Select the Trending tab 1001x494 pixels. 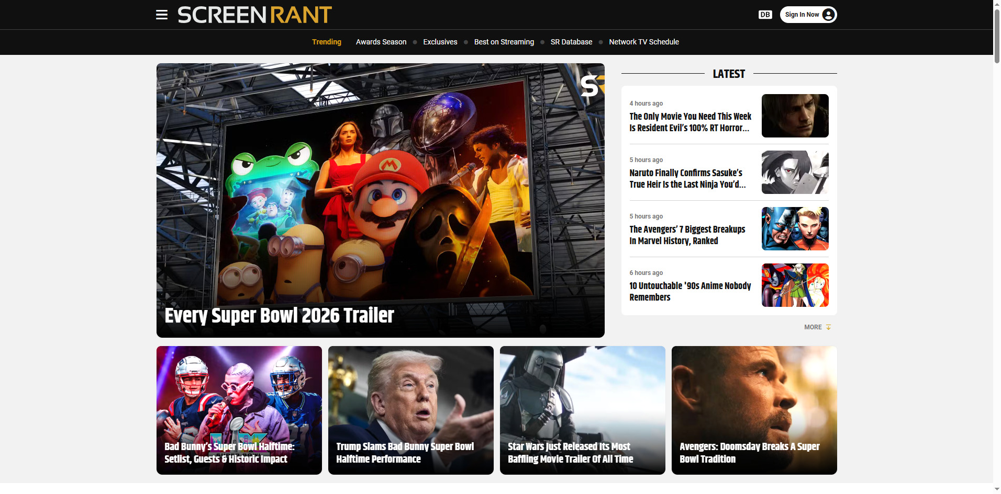click(327, 42)
